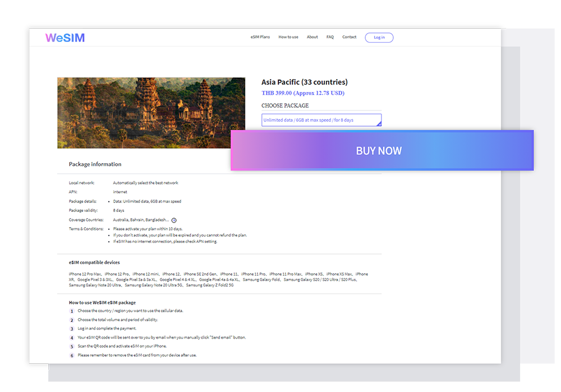Click the '8 days' package validity value
Viewport: 561px width, 392px height.
pos(118,210)
